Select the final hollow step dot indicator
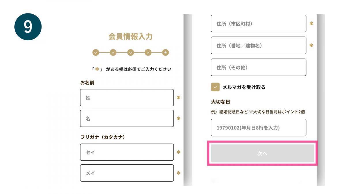Viewport: 346px width, 194px height. (166, 52)
